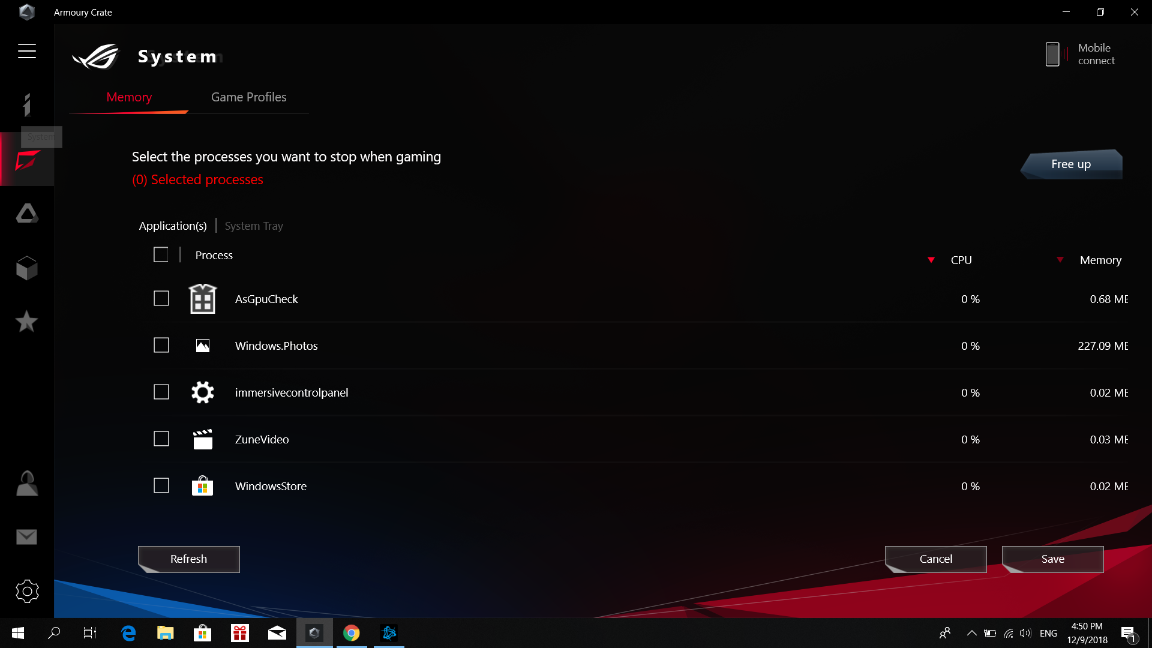Screen dimensions: 1152x648
Task: Click the ENG language indicator
Action: (1048, 633)
